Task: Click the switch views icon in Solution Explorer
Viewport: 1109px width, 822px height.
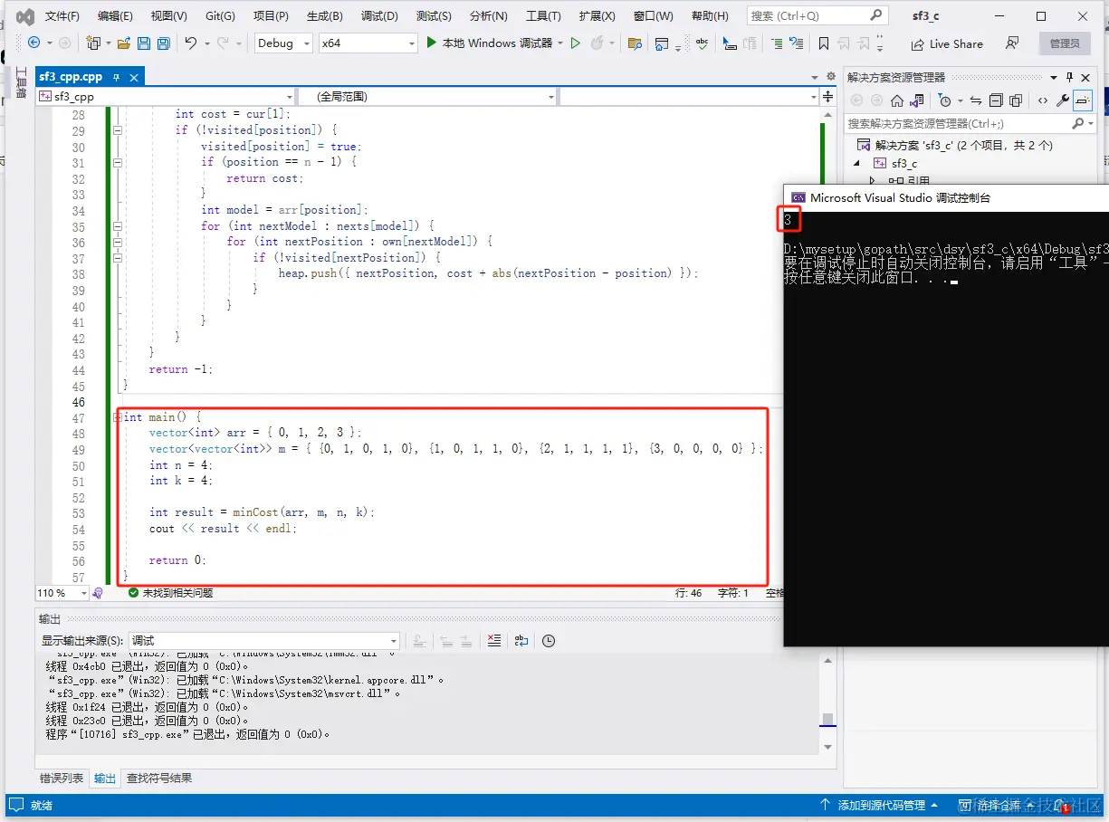Action: 916,100
